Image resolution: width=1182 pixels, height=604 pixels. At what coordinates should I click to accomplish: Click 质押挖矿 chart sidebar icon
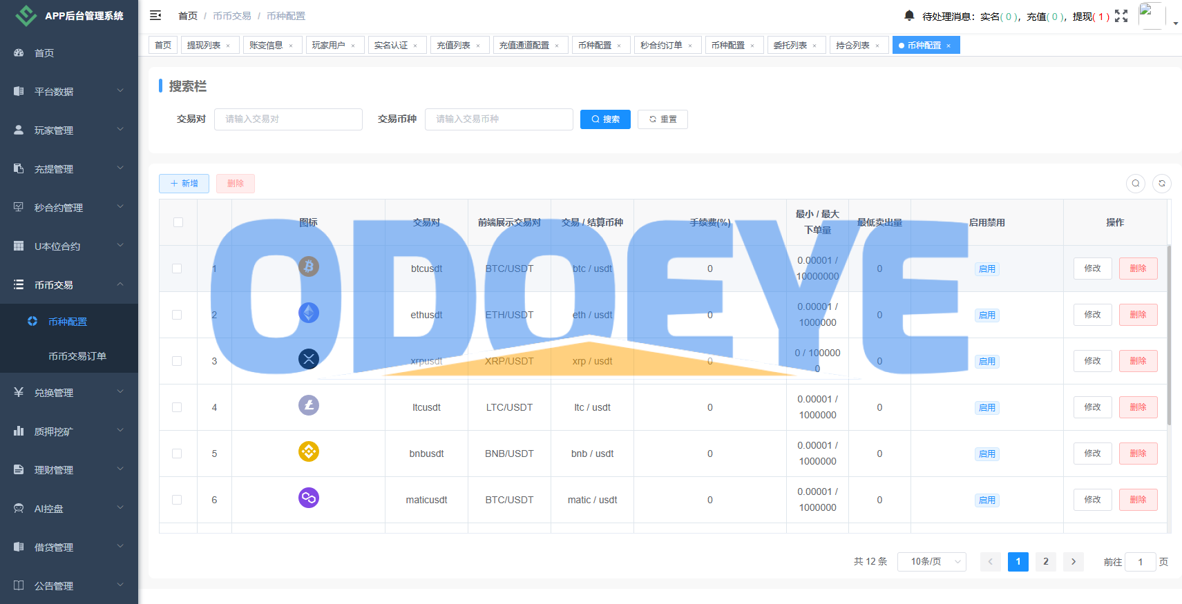pyautogui.click(x=19, y=431)
